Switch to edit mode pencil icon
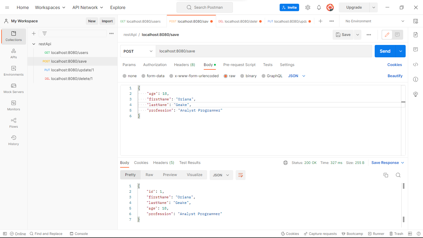This screenshot has height=238, width=423. coord(387,35)
